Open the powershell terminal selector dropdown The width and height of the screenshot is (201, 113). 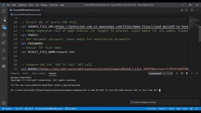point(160,73)
